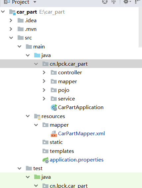Open the Project panel settings gear

127,2
